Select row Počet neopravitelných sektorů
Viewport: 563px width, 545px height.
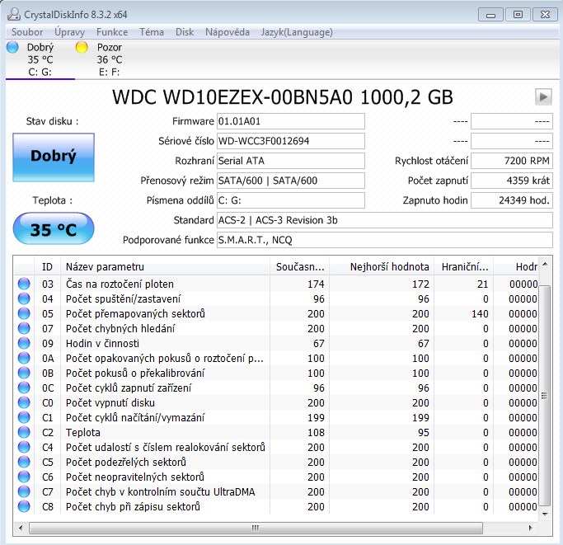[x=276, y=477]
